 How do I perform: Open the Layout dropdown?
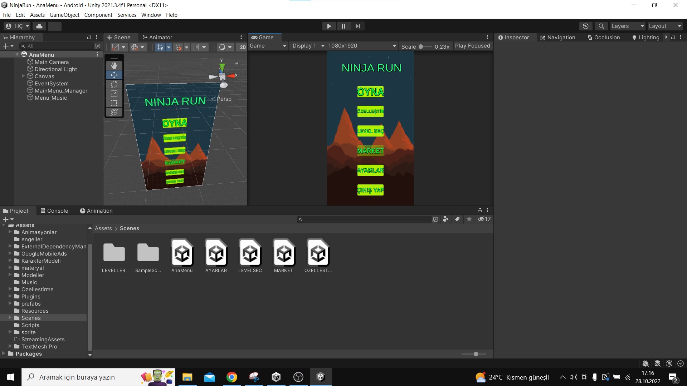665,26
